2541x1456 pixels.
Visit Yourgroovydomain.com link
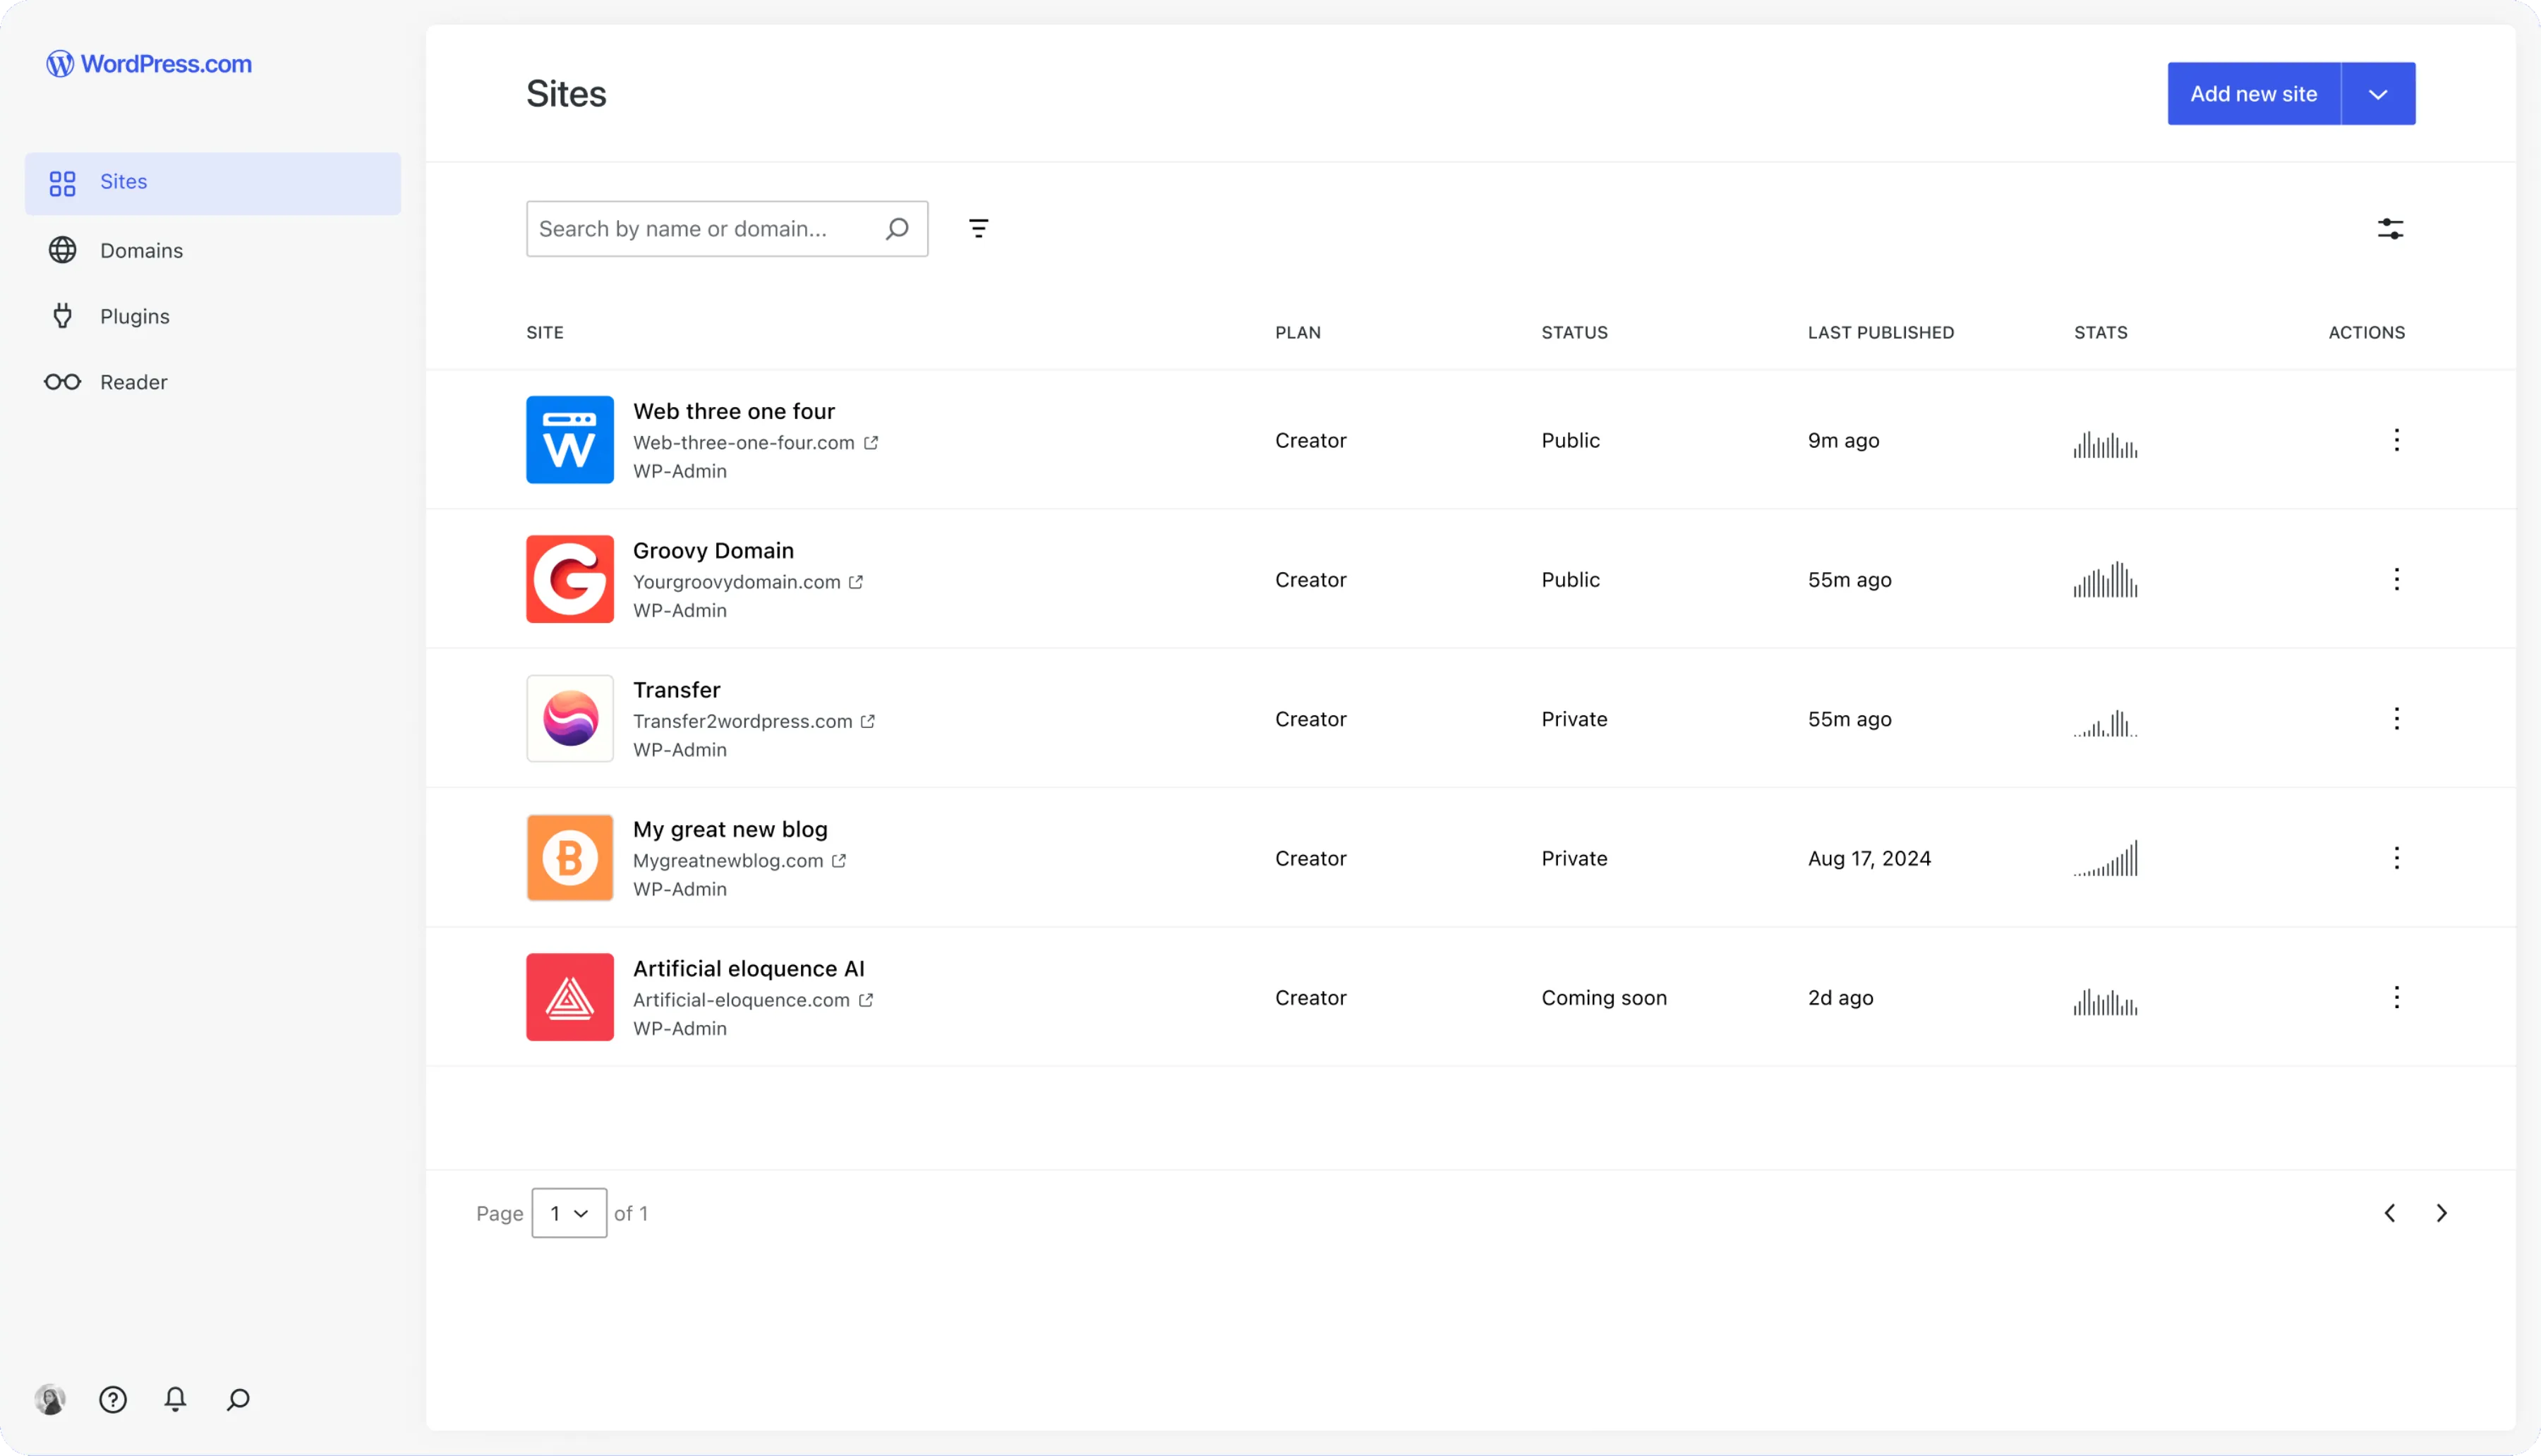pyautogui.click(x=748, y=582)
